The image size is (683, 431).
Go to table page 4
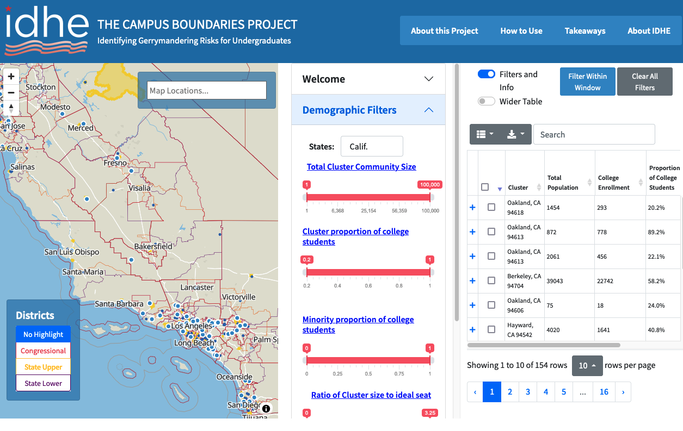pyautogui.click(x=546, y=392)
